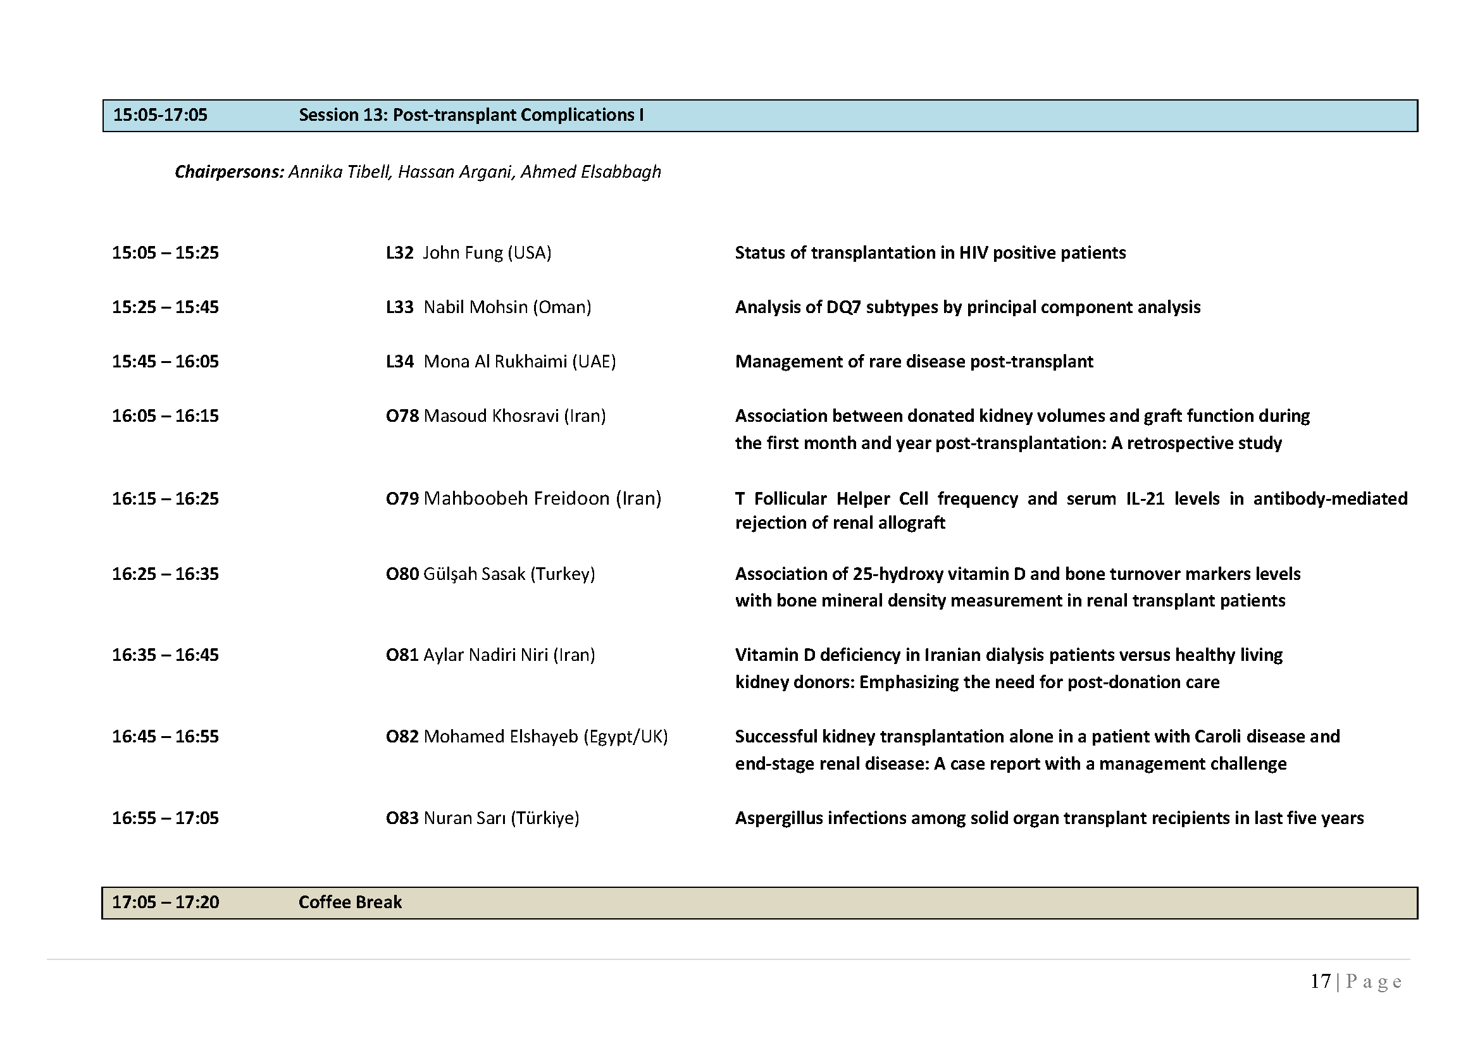
Task: Select O80 Gülşah Sasak (Turkey)
Action: pyautogui.click(x=490, y=574)
